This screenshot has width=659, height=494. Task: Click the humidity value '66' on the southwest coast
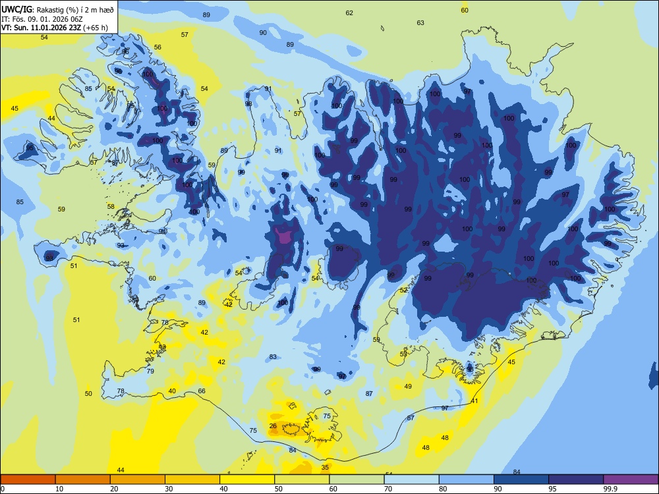(202, 391)
